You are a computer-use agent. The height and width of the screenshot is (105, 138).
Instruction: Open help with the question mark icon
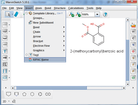(x=106, y=14)
